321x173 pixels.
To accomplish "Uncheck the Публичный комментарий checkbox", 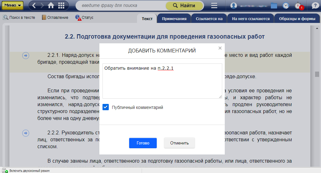I will [106, 107].
